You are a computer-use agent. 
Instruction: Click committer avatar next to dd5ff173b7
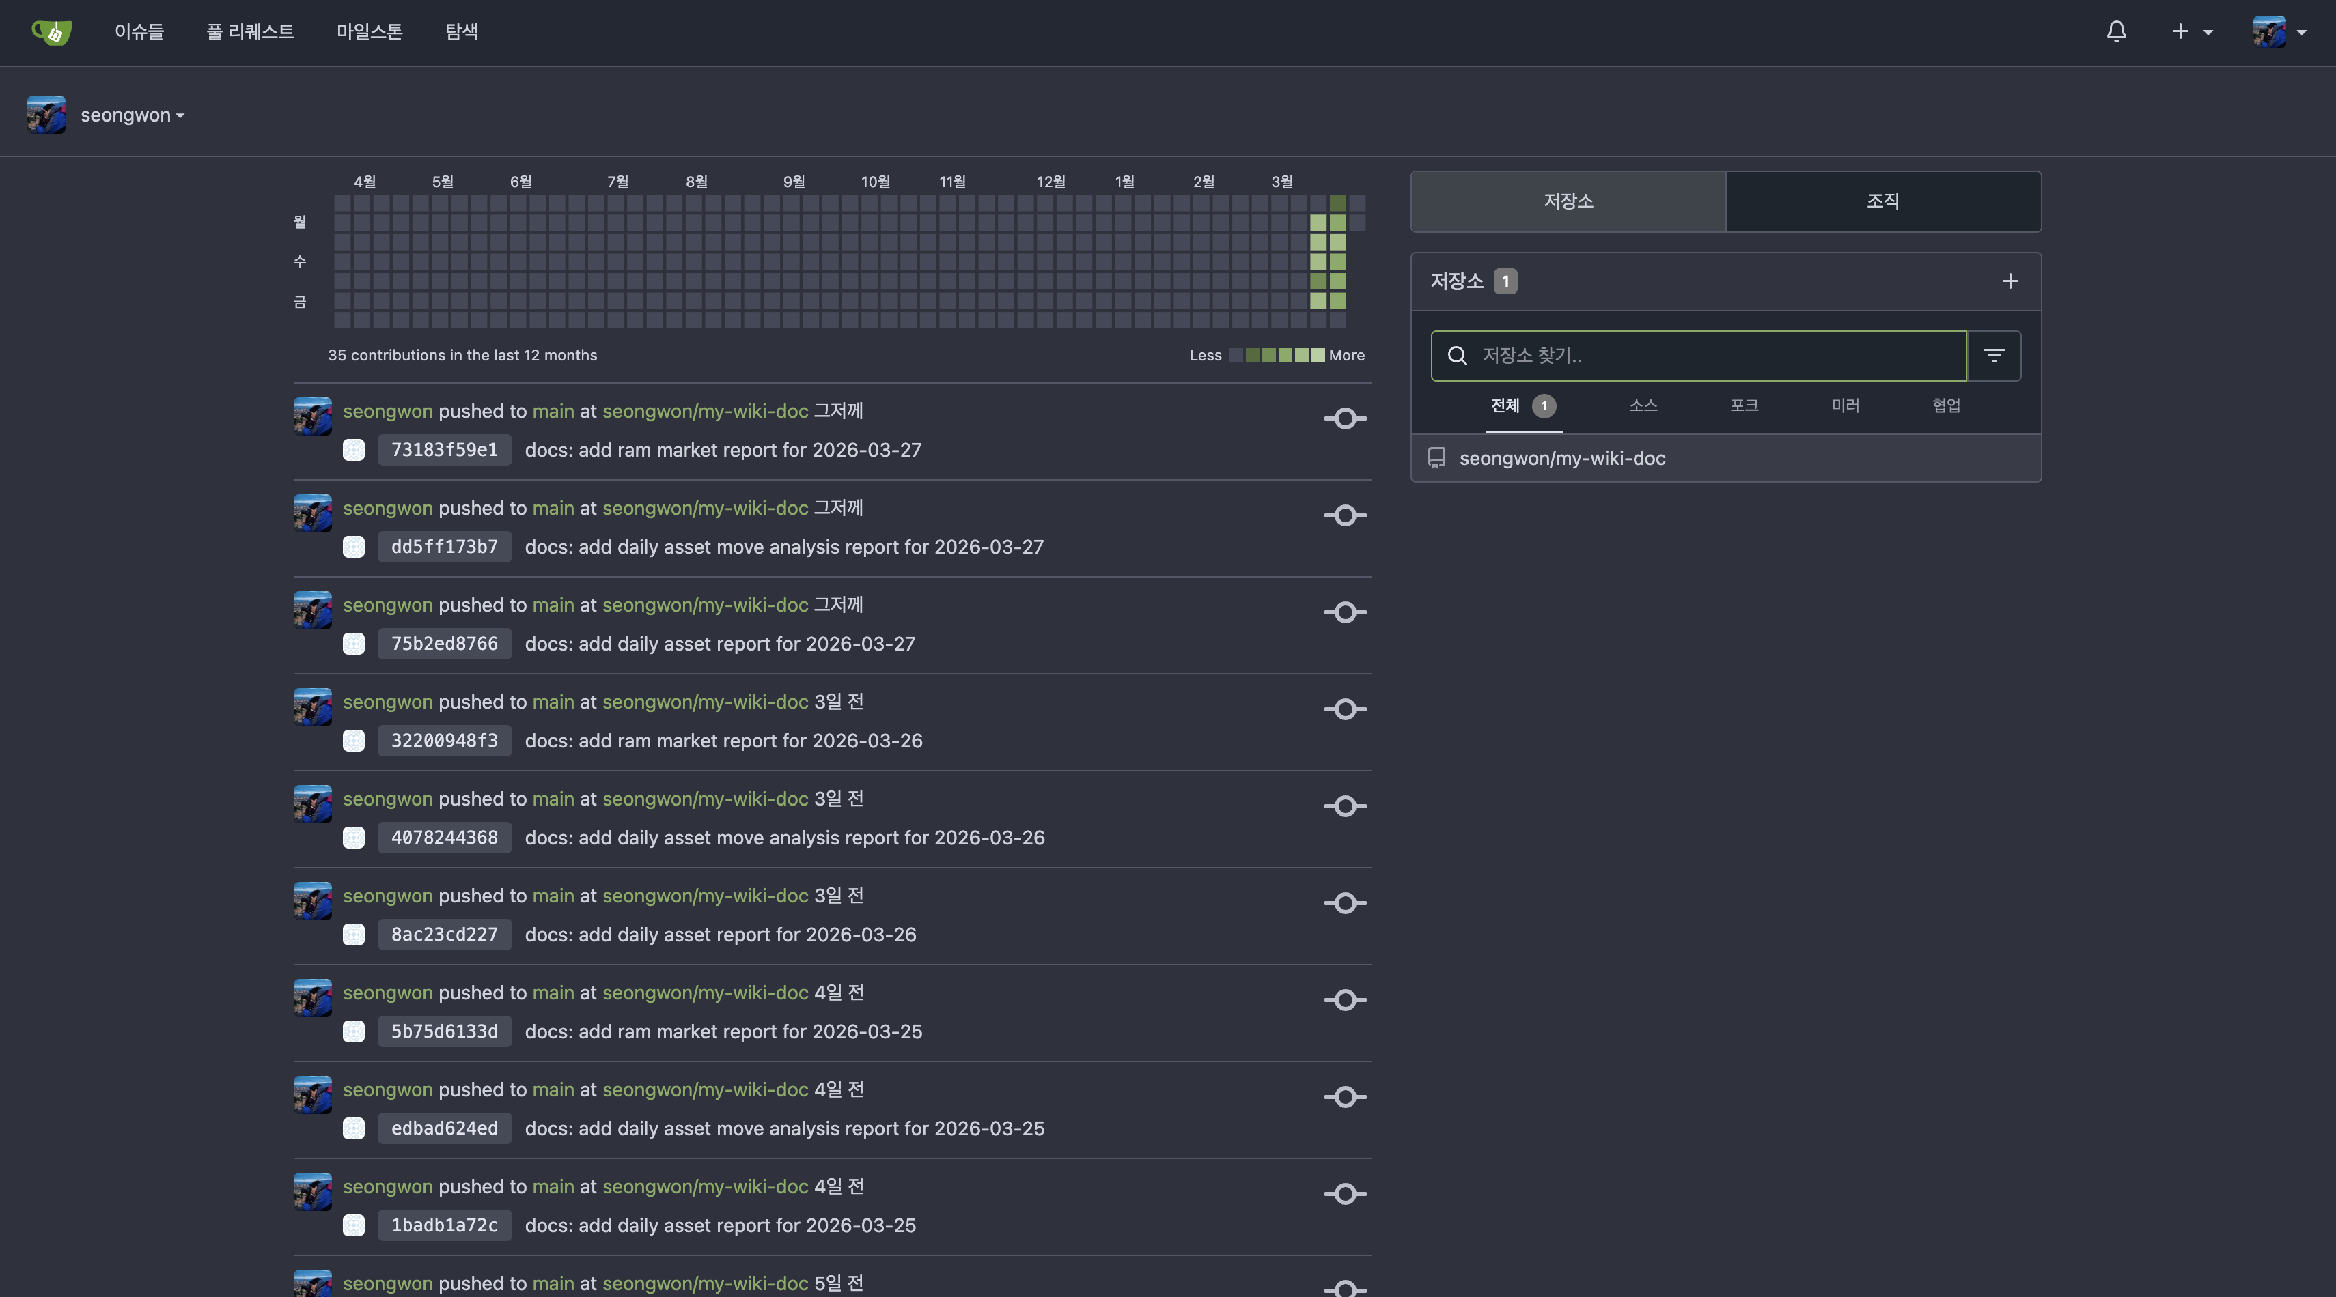coord(354,547)
